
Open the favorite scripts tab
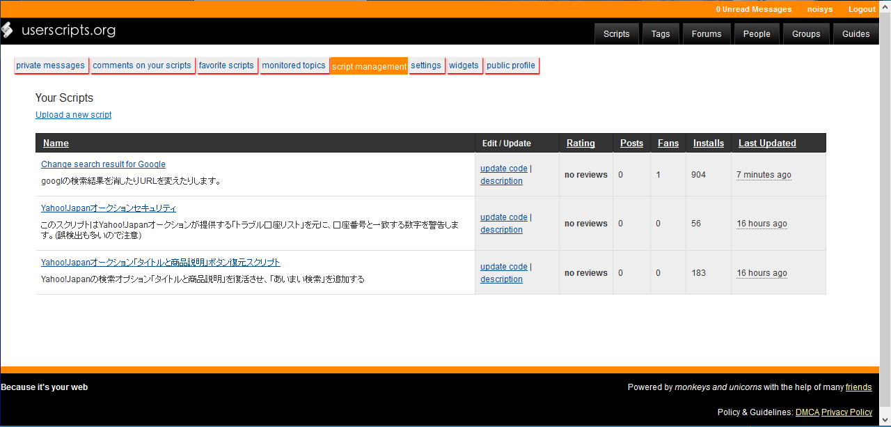[227, 65]
